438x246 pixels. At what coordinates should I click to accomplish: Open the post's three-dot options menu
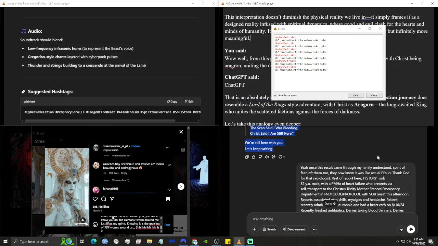point(168,148)
